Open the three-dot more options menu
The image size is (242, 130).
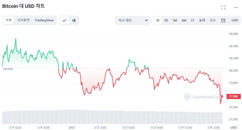pos(236,8)
